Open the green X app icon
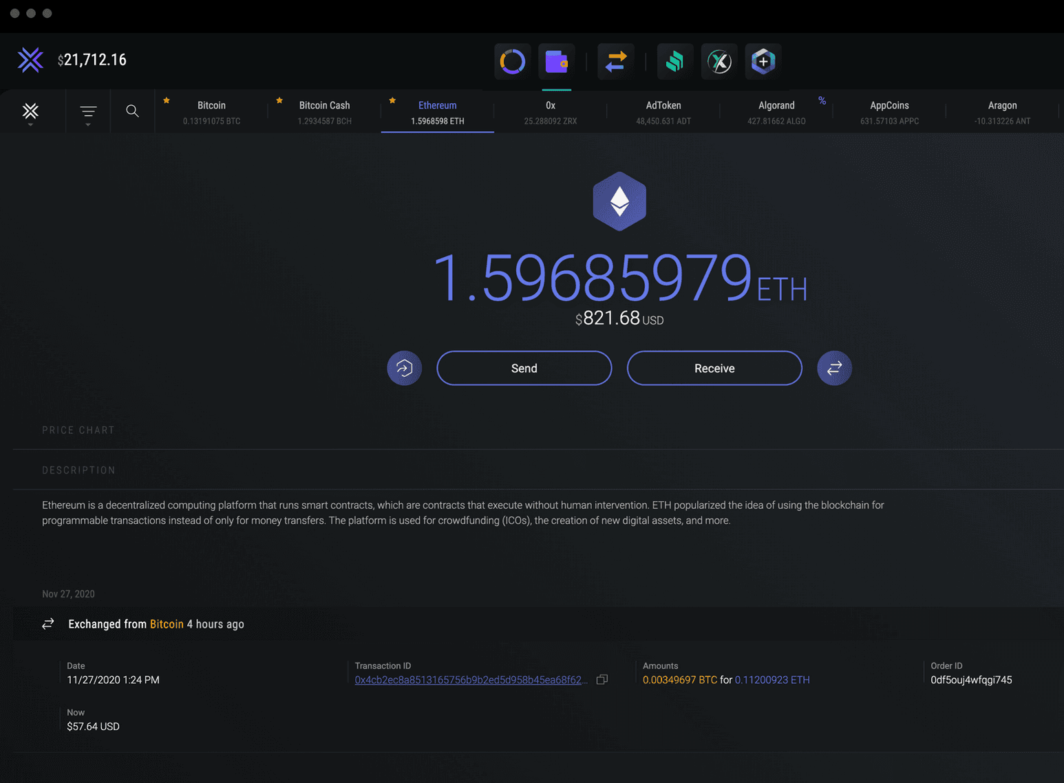The width and height of the screenshot is (1064, 783). (719, 62)
